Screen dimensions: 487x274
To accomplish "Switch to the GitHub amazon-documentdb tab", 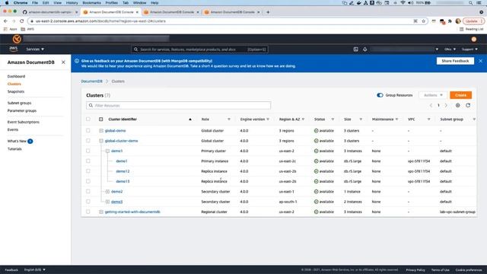I will point(49,12).
